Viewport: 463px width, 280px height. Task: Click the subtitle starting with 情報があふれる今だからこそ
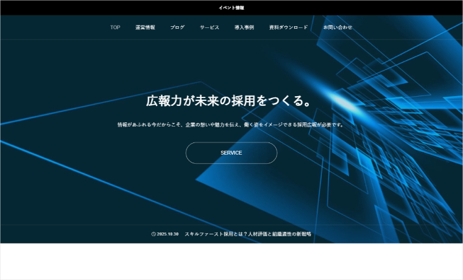tap(231, 125)
